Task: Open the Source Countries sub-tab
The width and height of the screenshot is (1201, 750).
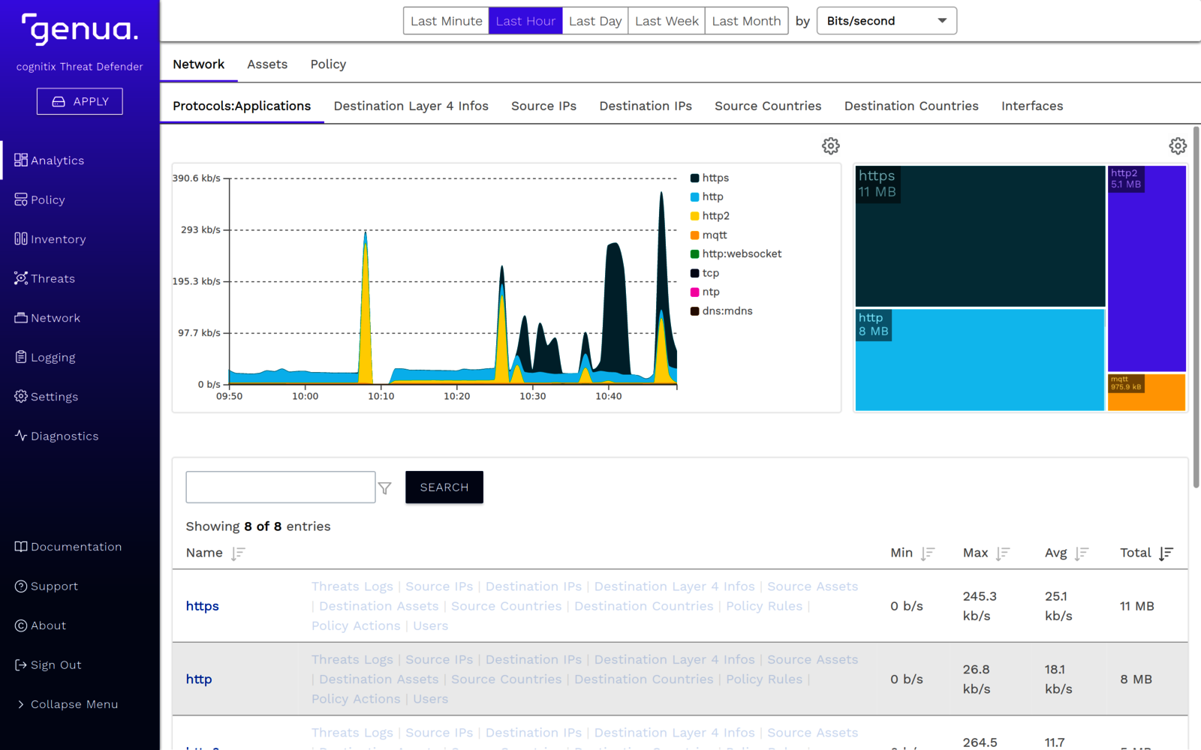Action: pos(768,106)
